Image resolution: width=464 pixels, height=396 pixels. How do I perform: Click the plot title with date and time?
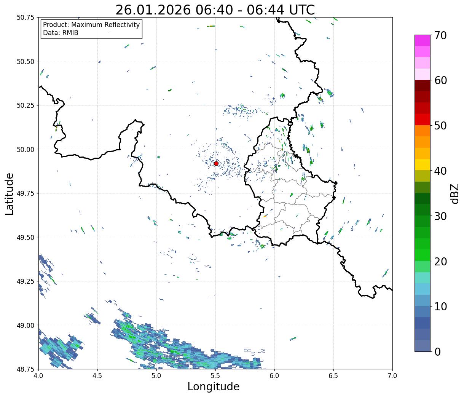[x=215, y=10]
